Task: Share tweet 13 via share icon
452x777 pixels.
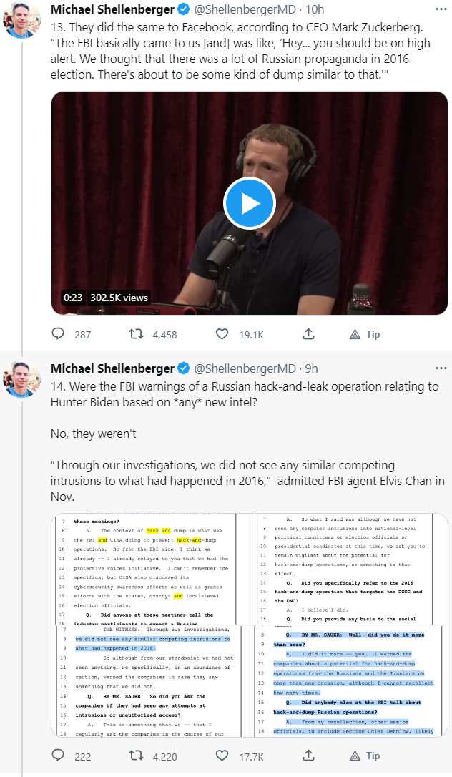Action: pyautogui.click(x=309, y=334)
